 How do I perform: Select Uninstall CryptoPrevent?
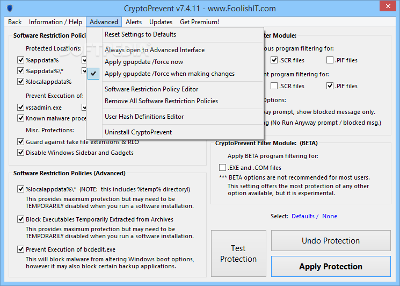(175, 132)
